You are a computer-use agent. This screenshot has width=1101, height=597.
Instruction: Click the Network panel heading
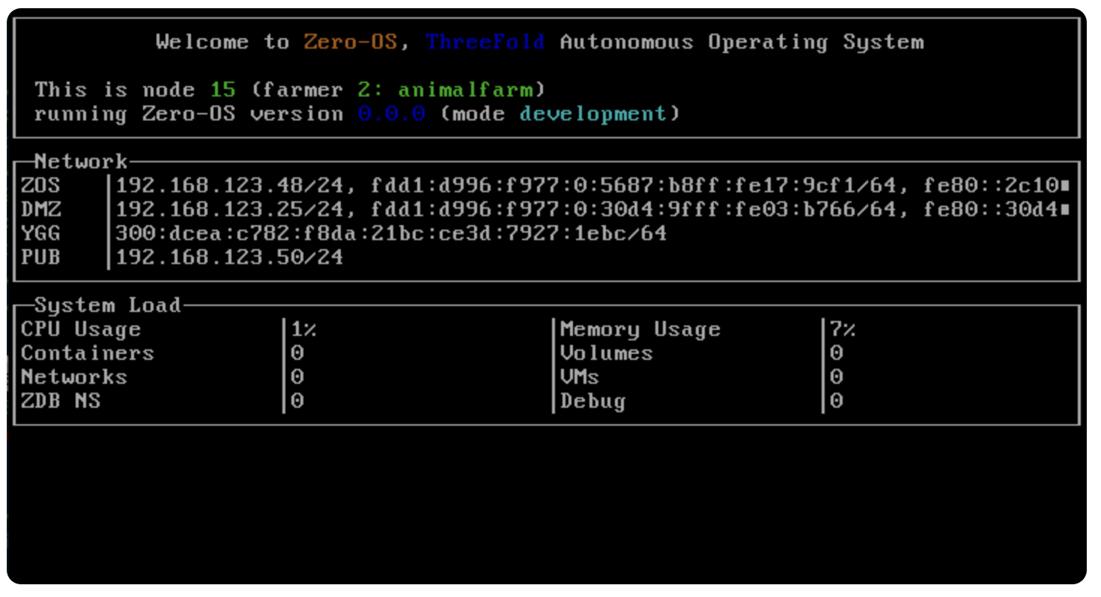[81, 162]
